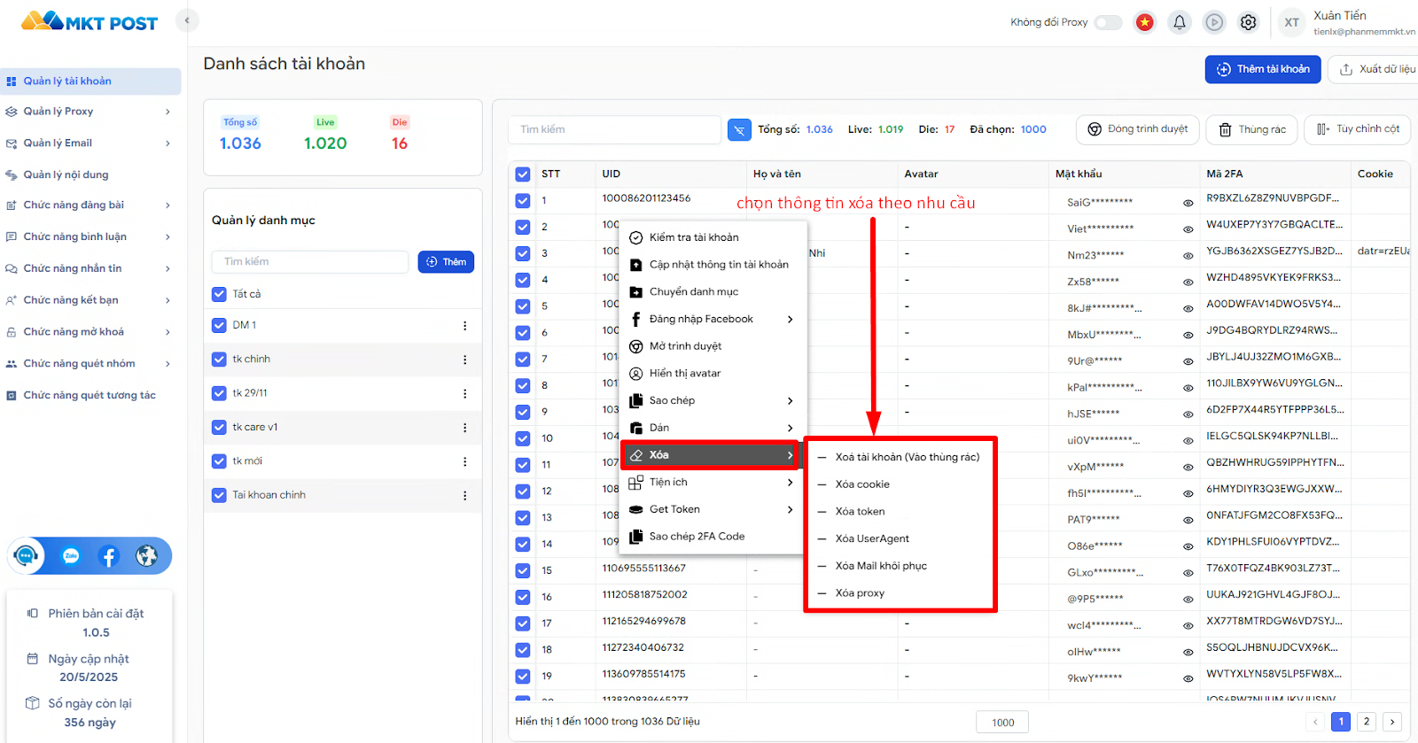
Task: Uncheck the checkbox for row 15
Action: tap(523, 570)
